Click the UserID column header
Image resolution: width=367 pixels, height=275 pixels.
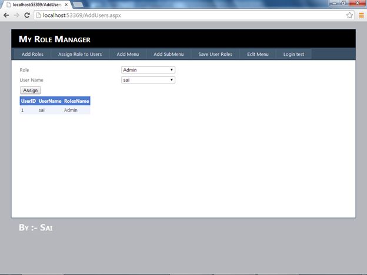click(x=28, y=101)
